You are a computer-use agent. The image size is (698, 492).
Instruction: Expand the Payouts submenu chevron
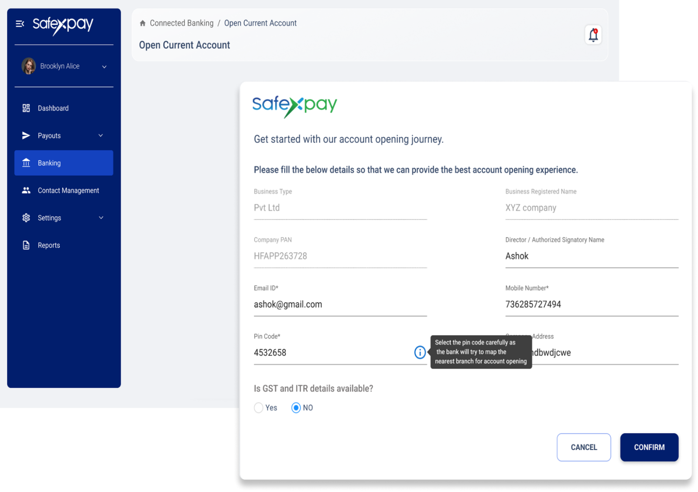[x=101, y=136]
